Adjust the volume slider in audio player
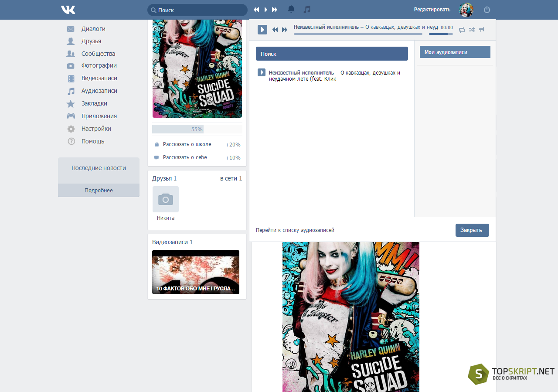The width and height of the screenshot is (558, 392). tap(441, 34)
